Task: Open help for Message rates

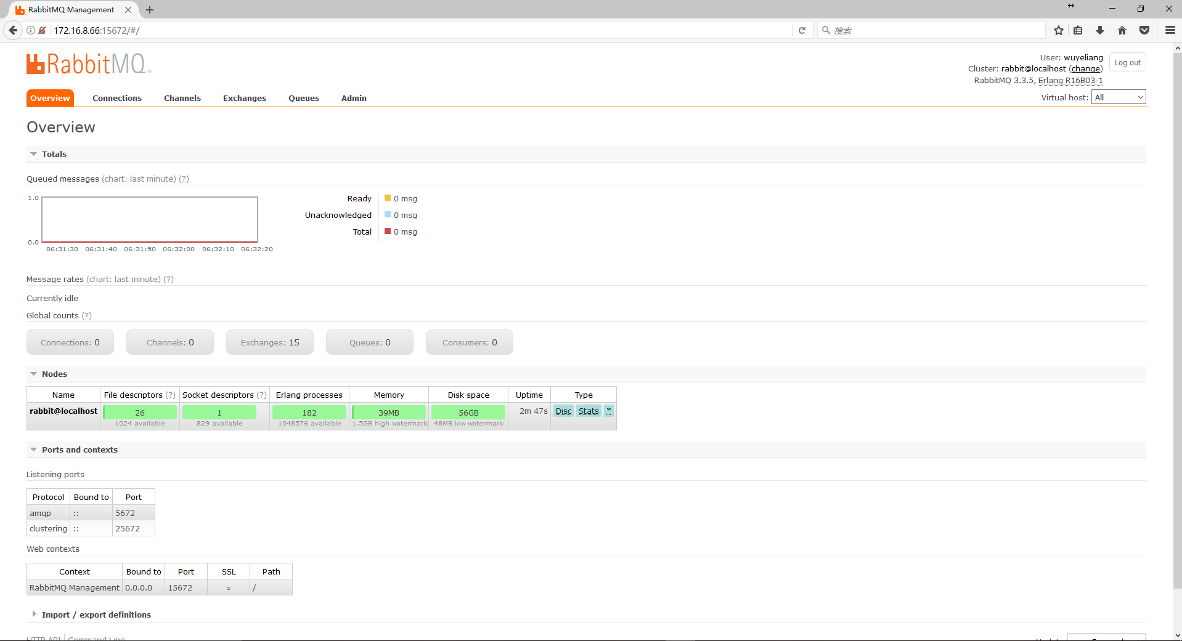Action: [x=168, y=280]
